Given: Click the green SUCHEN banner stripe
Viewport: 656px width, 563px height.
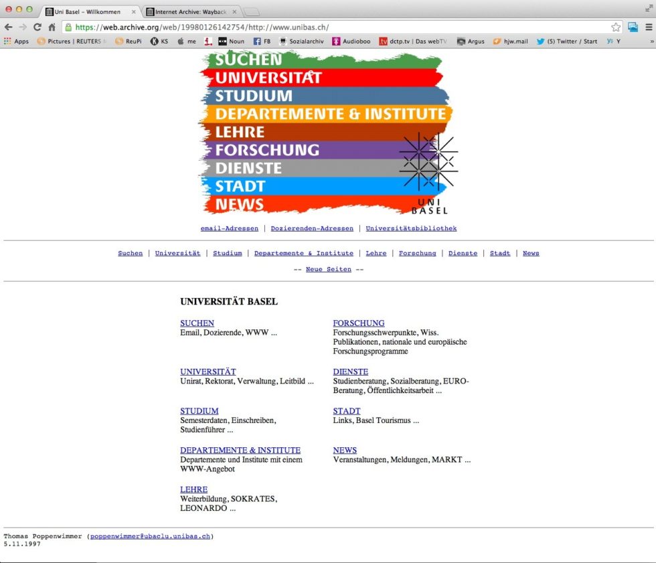Looking at the screenshot, I should click(x=322, y=60).
